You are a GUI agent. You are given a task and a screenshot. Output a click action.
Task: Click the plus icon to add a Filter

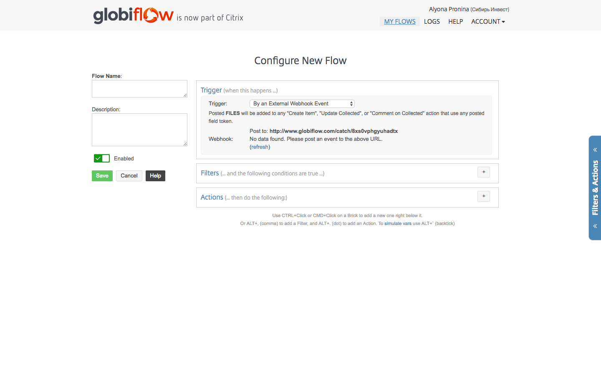click(483, 172)
